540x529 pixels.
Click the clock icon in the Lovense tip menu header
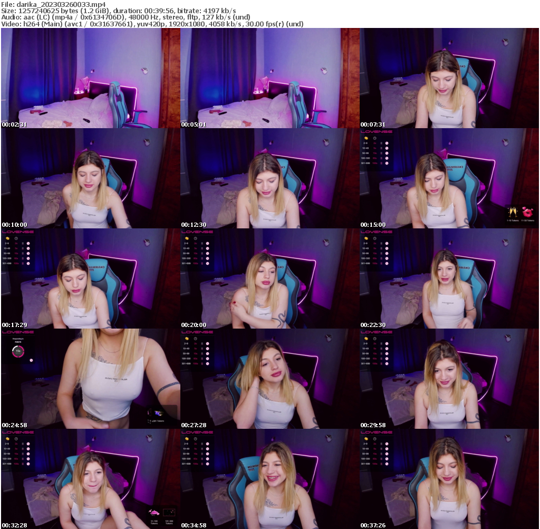tap(375, 138)
